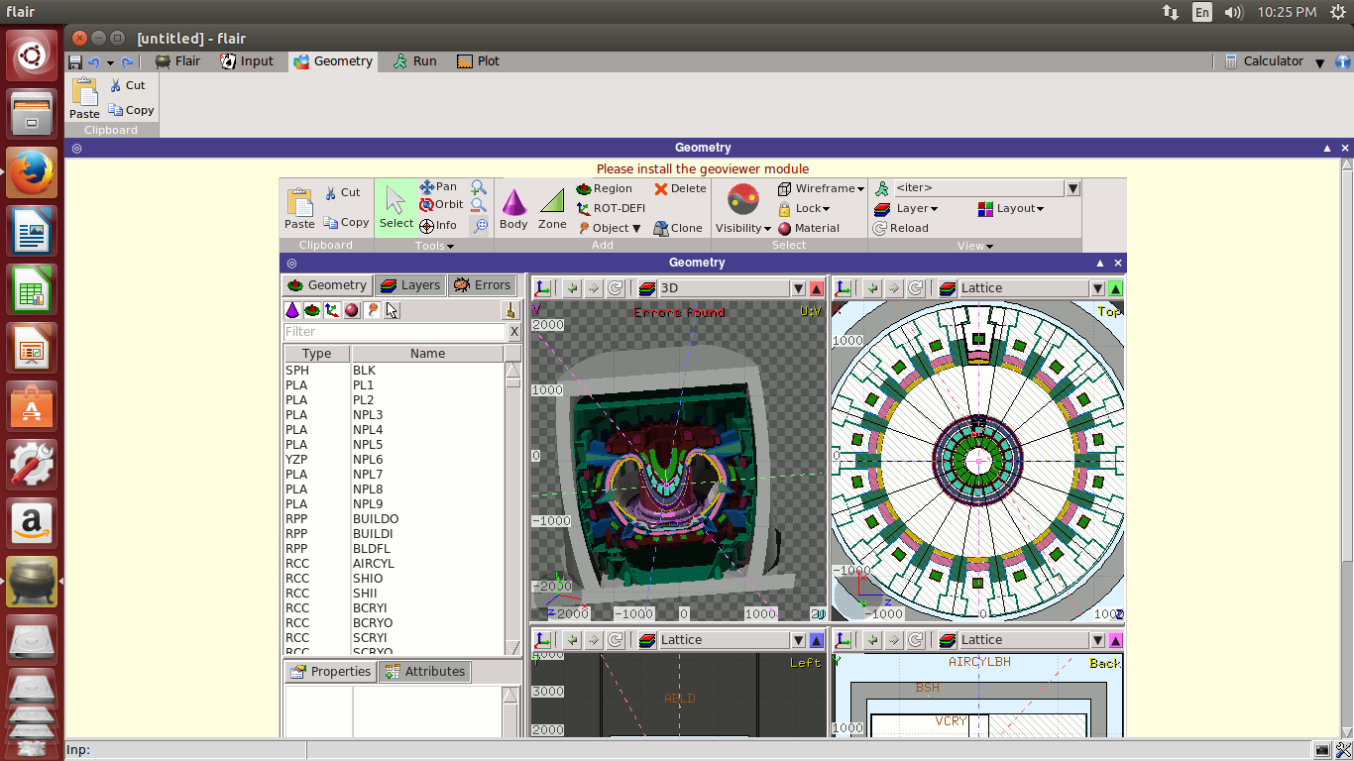Click the redo arrow in title toolbar
This screenshot has height=761, width=1354.
click(x=127, y=61)
